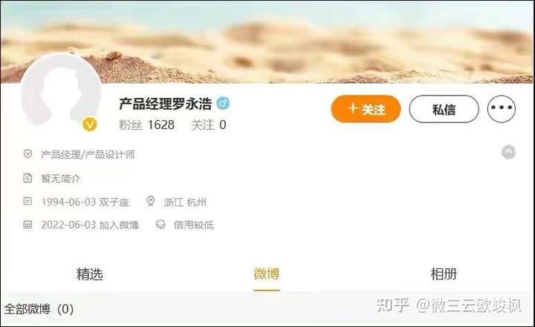Image resolution: width=535 pixels, height=327 pixels.
Task: Click 关注 0 following count
Action: point(209,125)
